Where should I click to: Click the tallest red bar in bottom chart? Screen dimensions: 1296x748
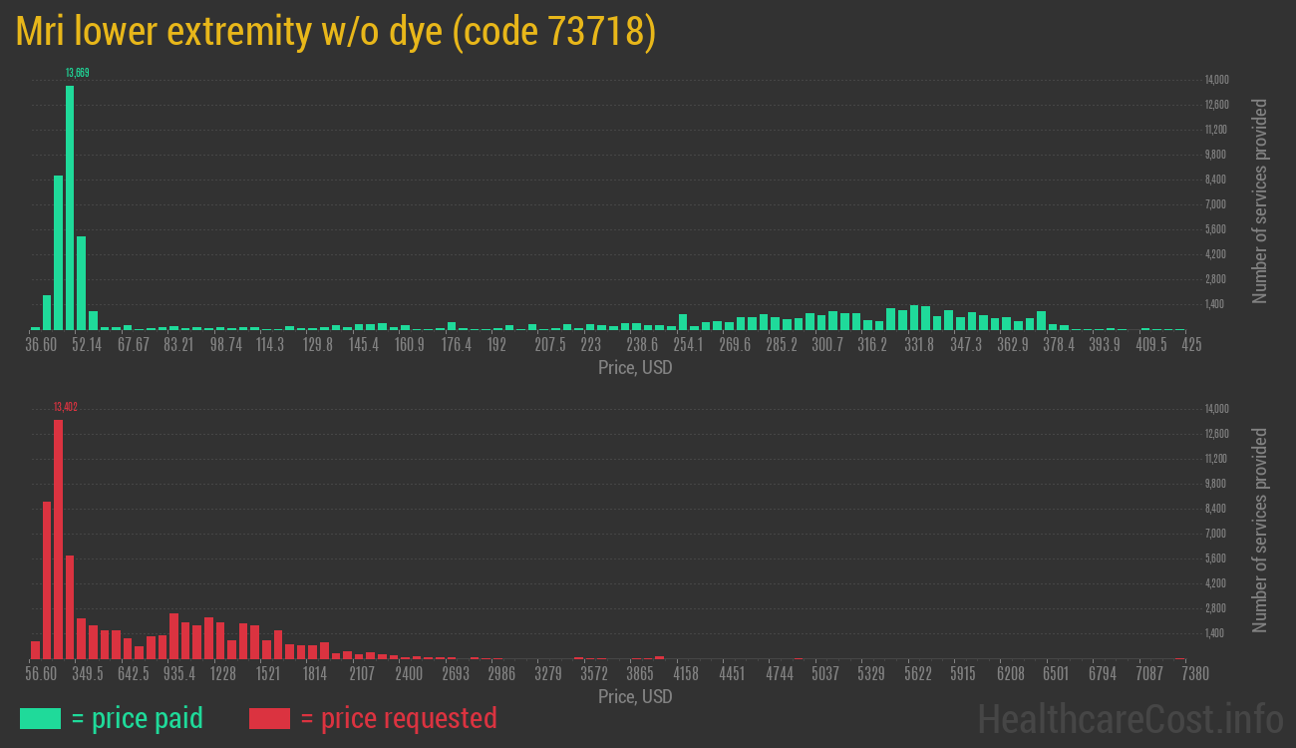pos(59,539)
